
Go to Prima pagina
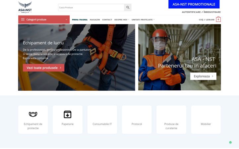point(80,20)
